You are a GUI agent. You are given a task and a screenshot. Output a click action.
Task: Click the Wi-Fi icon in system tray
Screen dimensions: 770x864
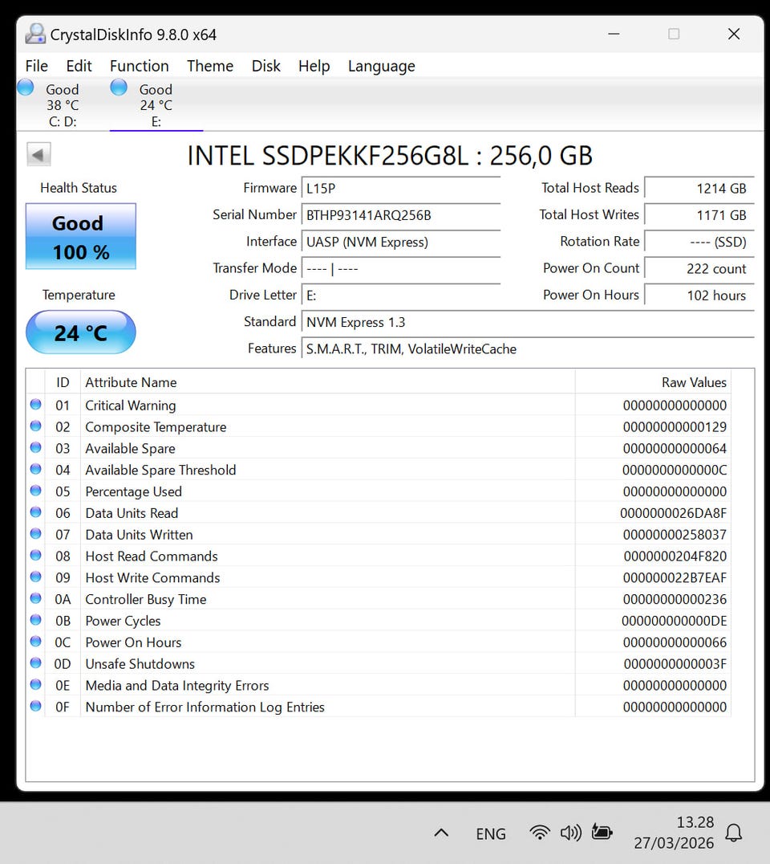pyautogui.click(x=540, y=833)
